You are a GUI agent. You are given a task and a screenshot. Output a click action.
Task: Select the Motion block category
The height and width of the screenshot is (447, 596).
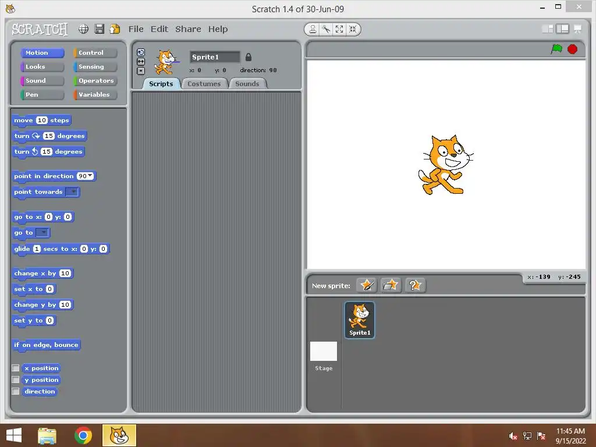pos(42,53)
